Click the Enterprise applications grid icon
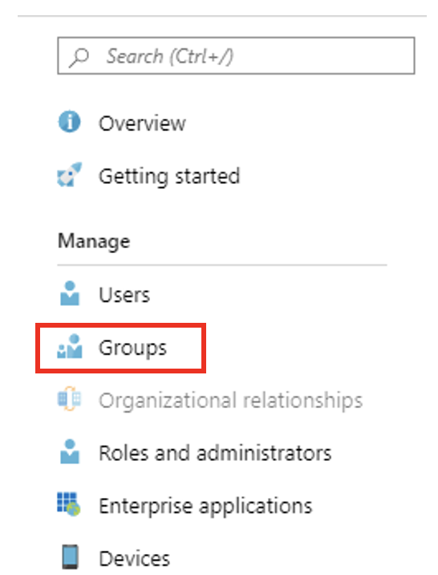 [69, 504]
